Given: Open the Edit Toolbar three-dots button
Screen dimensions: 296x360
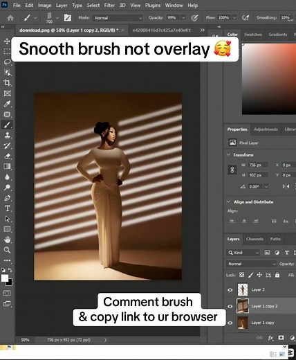Looking at the screenshot, I should click(7, 260).
